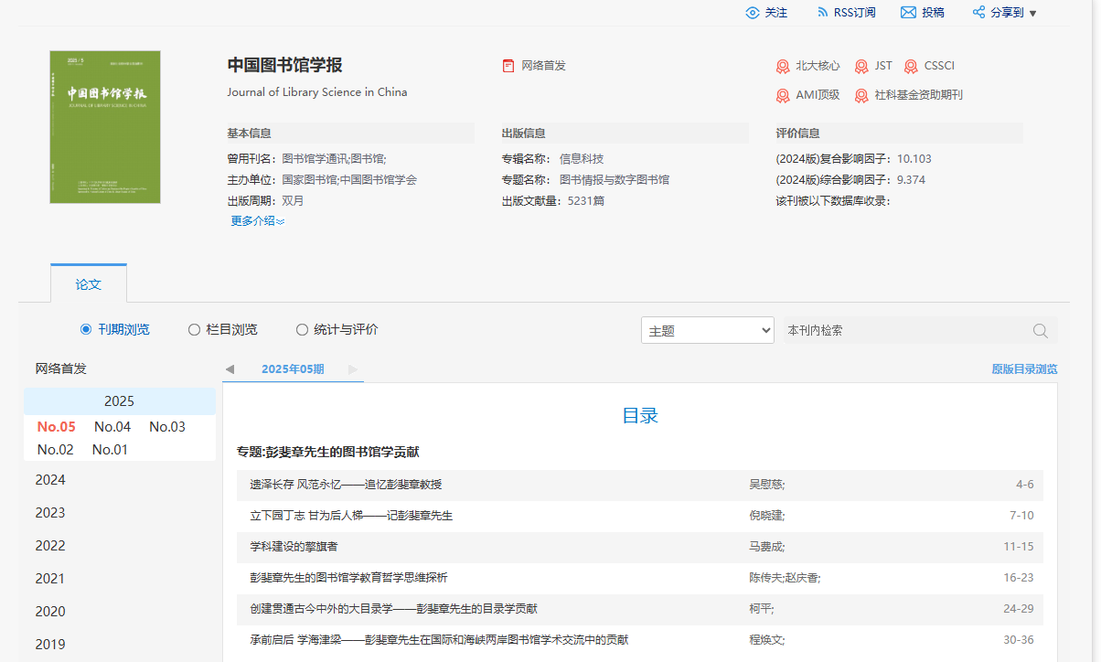Click the 投稿 envelope submission icon
Image resolution: width=1101 pixels, height=662 pixels.
pos(907,12)
